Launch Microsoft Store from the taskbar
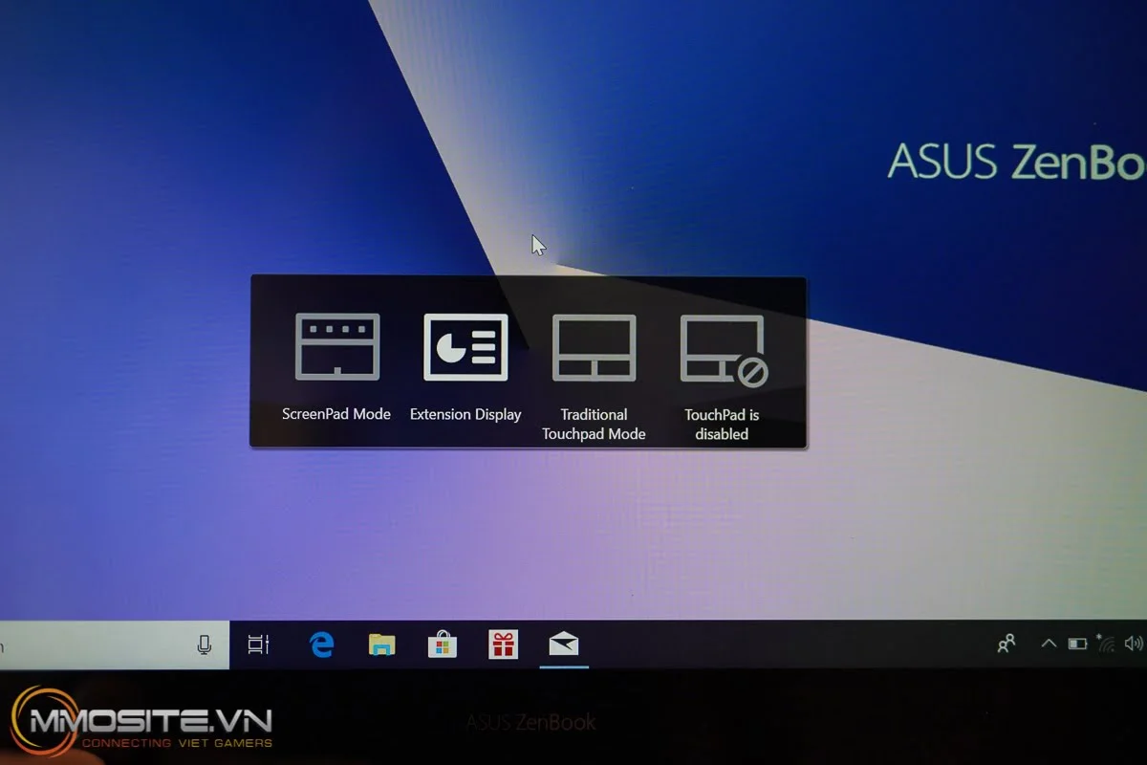The height and width of the screenshot is (765, 1147). 442,645
